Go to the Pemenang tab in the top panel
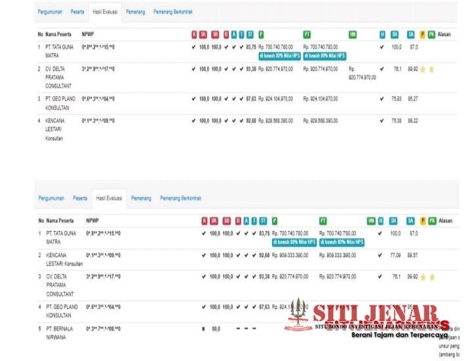Image resolution: width=472 pixels, height=361 pixels. click(137, 12)
